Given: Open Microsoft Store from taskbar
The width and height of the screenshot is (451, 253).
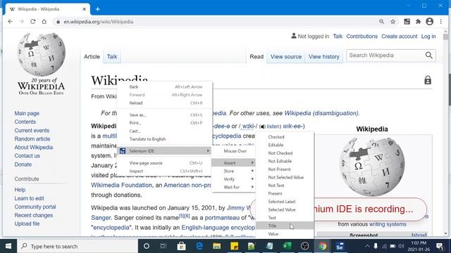Looking at the screenshot, I should tap(181, 246).
